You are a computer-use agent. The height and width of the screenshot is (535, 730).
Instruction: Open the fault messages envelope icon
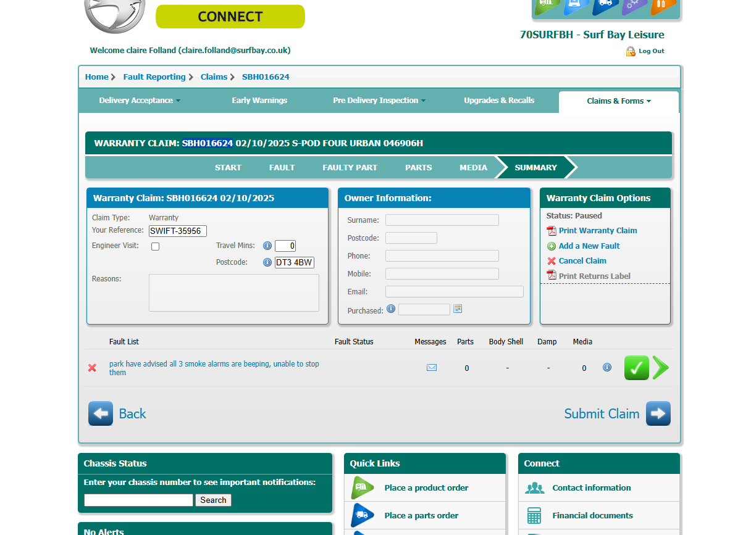coord(432,368)
